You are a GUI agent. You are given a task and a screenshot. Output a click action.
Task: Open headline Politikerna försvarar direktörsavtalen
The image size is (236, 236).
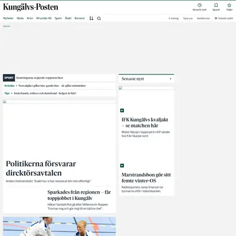click(x=41, y=168)
